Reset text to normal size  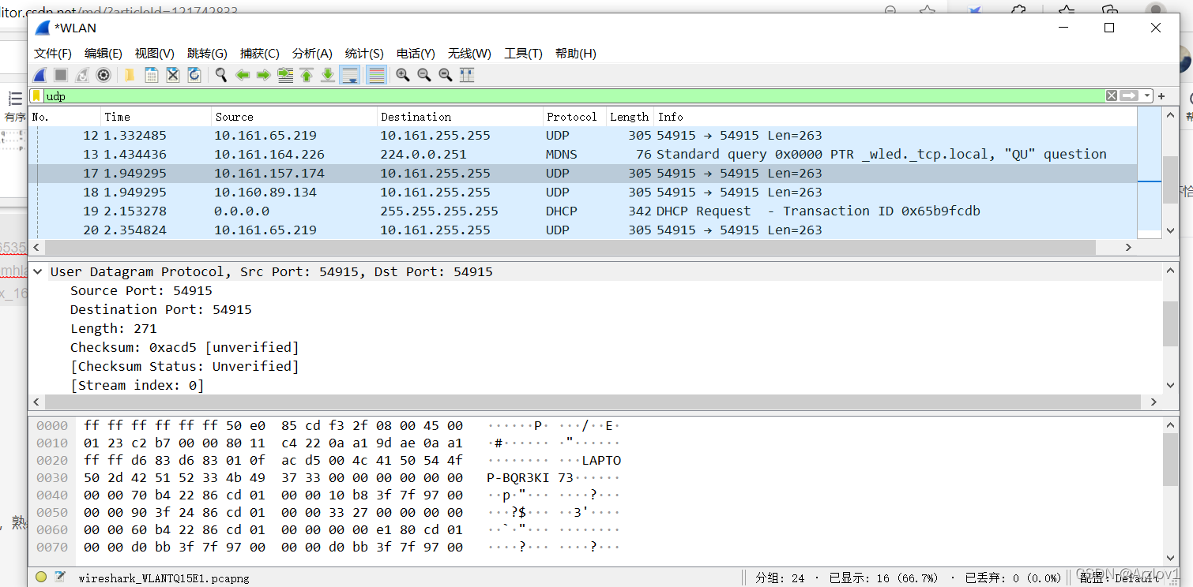point(446,75)
